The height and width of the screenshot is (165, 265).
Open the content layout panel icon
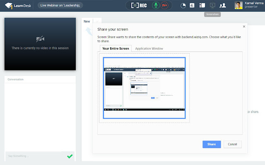coord(202,5)
